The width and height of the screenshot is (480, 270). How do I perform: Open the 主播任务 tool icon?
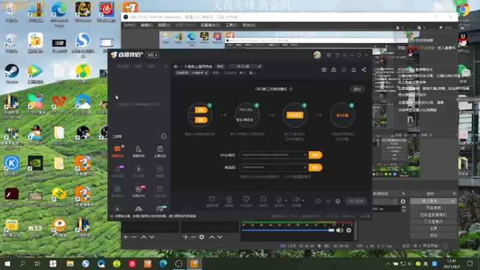click(160, 151)
